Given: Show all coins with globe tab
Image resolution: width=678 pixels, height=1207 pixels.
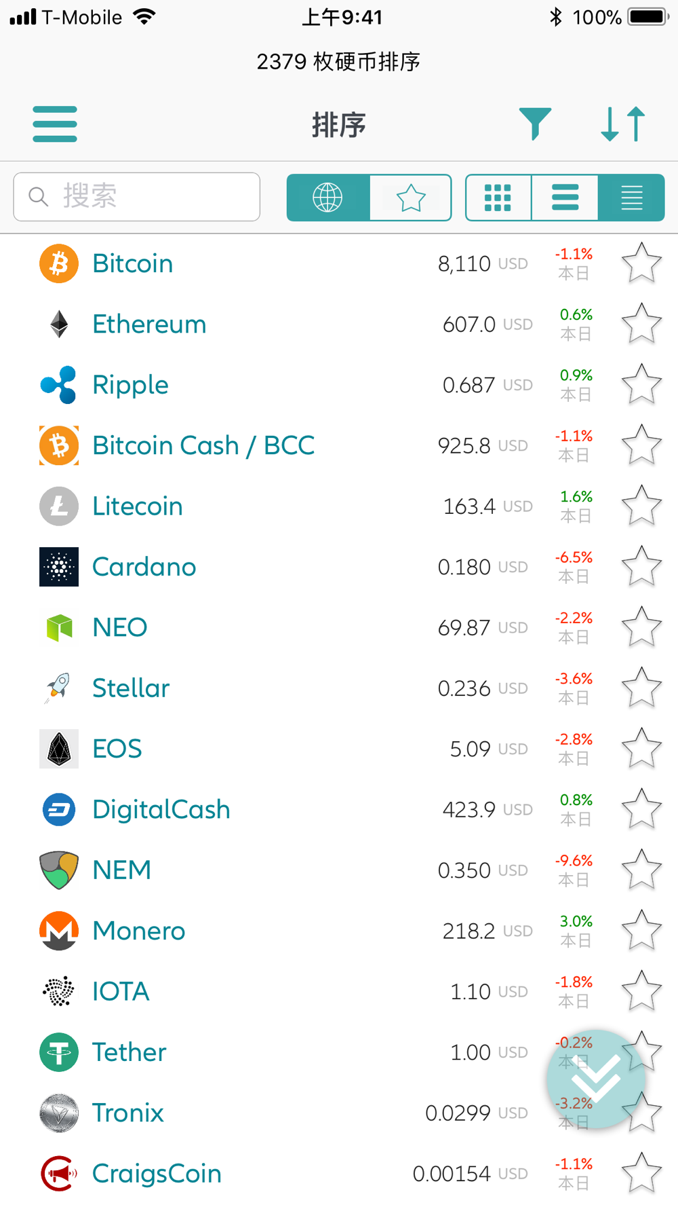Looking at the screenshot, I should tap(328, 198).
